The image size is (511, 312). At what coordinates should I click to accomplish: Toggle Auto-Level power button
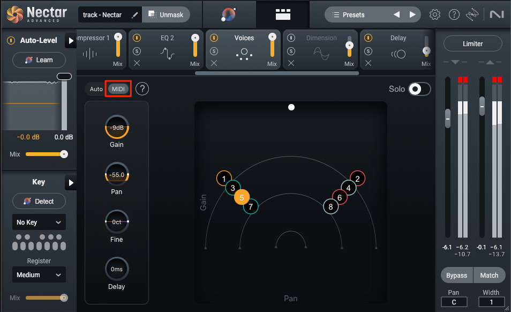pyautogui.click(x=11, y=40)
